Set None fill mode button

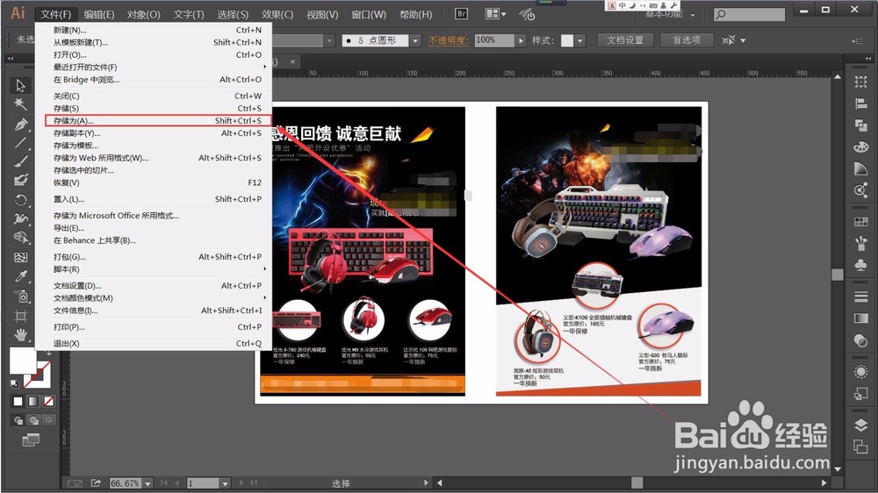point(48,401)
